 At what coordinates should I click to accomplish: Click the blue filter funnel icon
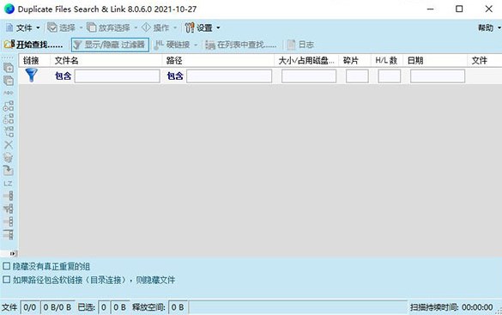[x=31, y=76]
